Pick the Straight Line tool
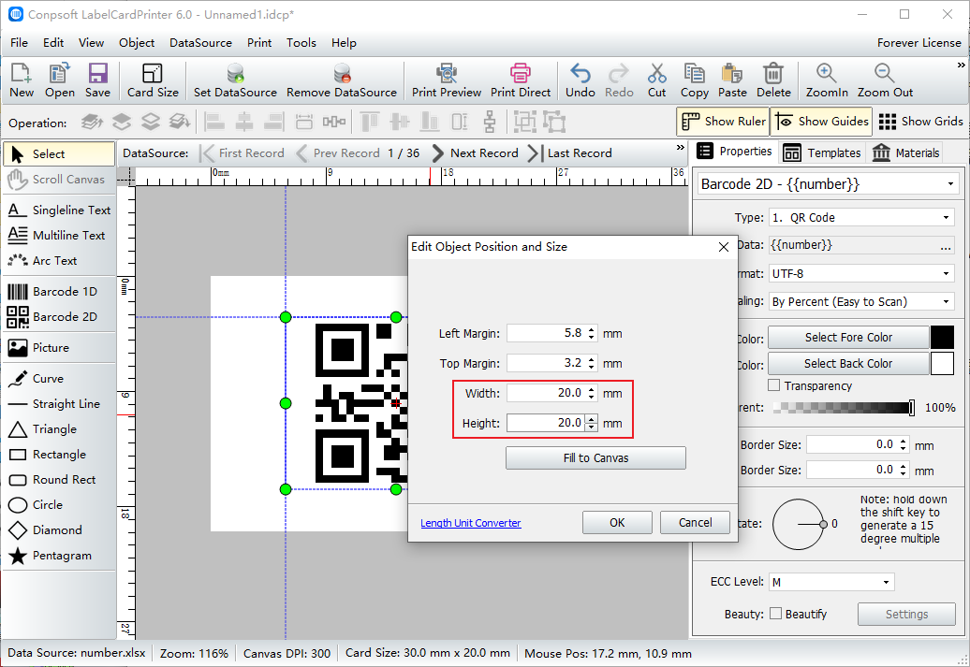The image size is (970, 667). click(x=59, y=404)
